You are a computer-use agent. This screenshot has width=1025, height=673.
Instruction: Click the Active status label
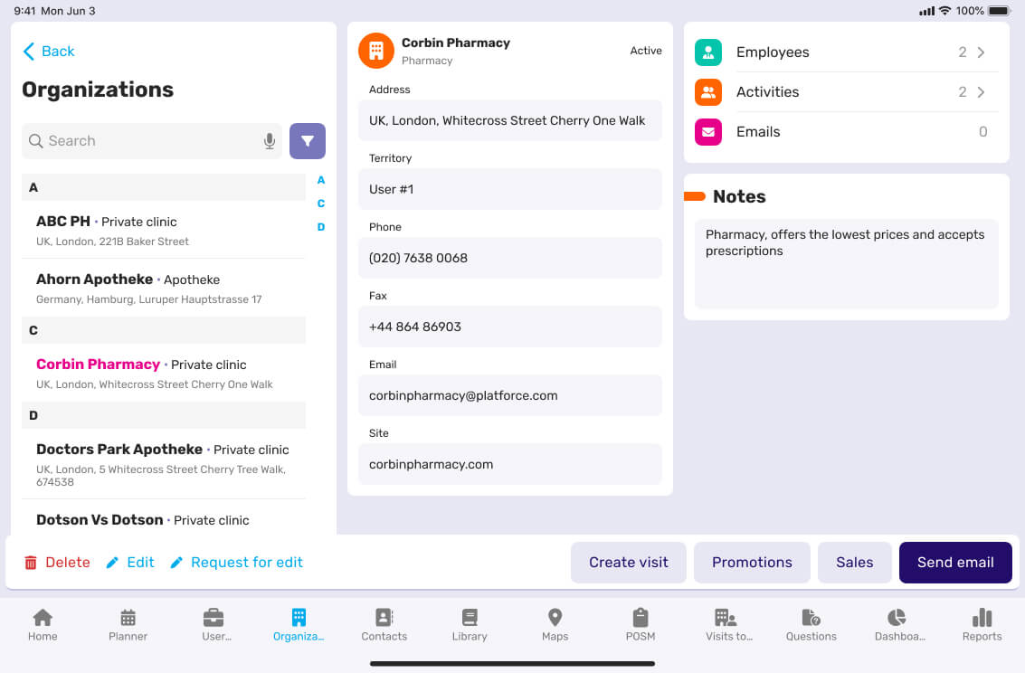tap(646, 51)
